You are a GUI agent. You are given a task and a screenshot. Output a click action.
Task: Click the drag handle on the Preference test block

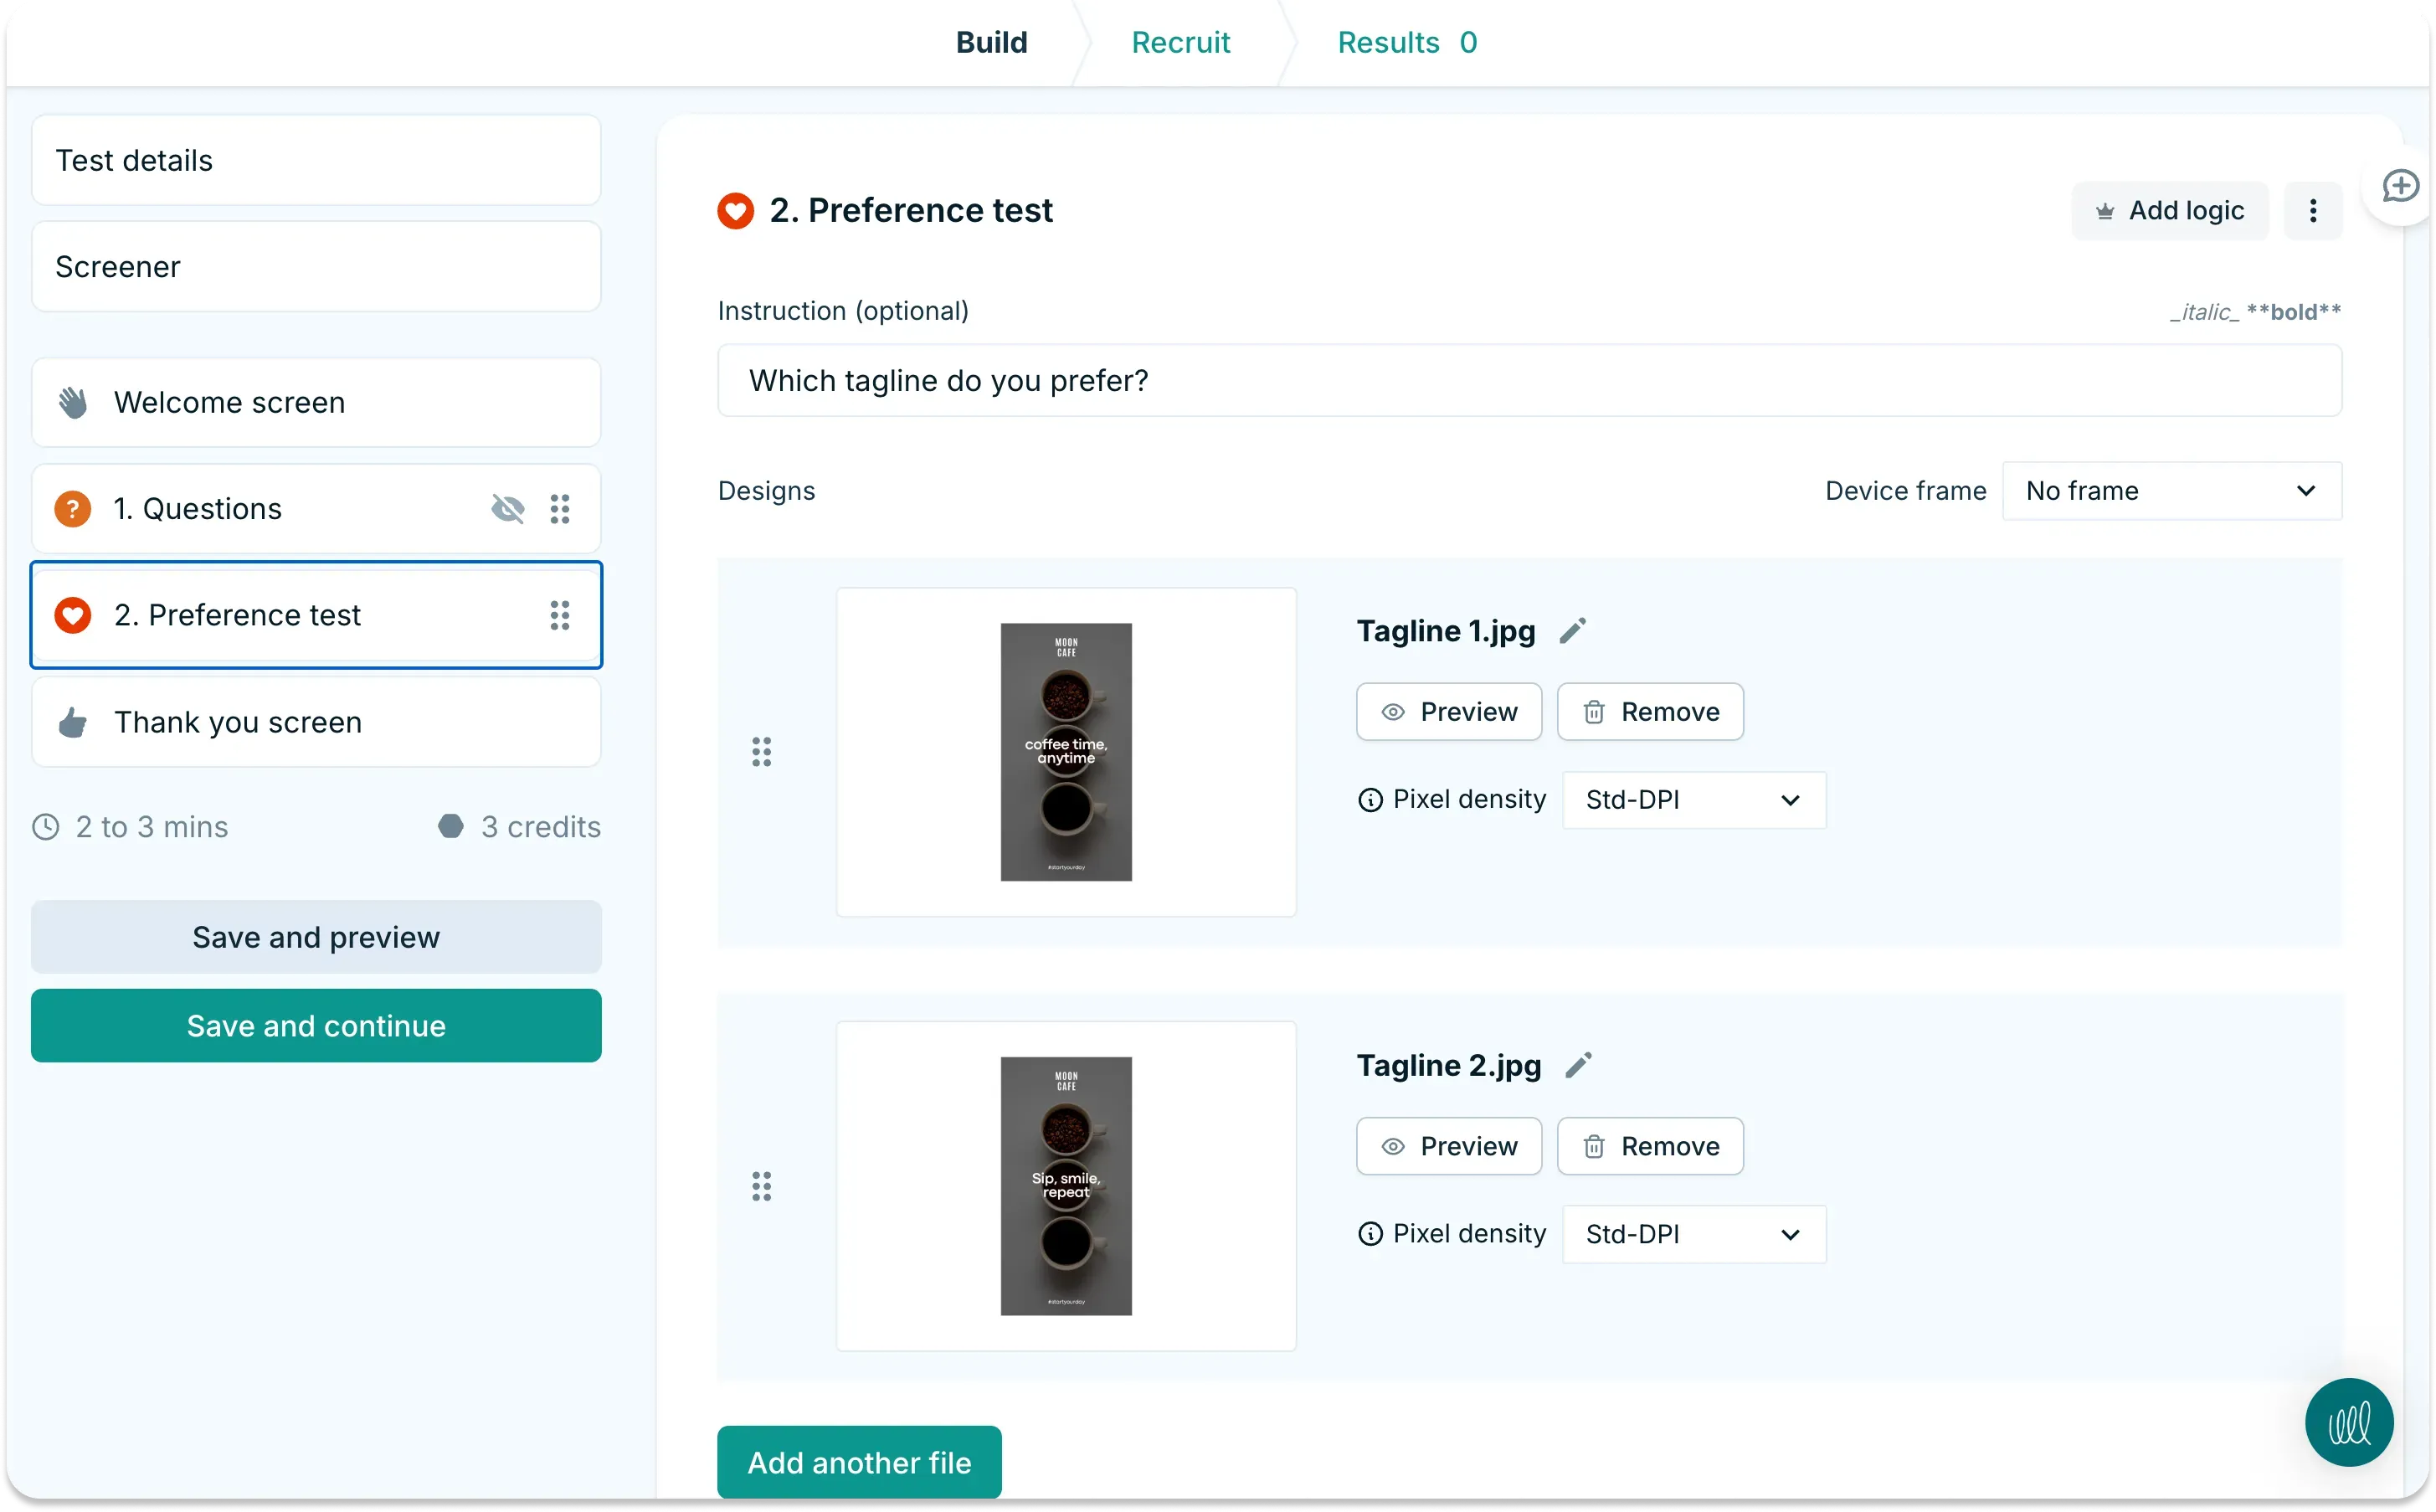pos(561,615)
